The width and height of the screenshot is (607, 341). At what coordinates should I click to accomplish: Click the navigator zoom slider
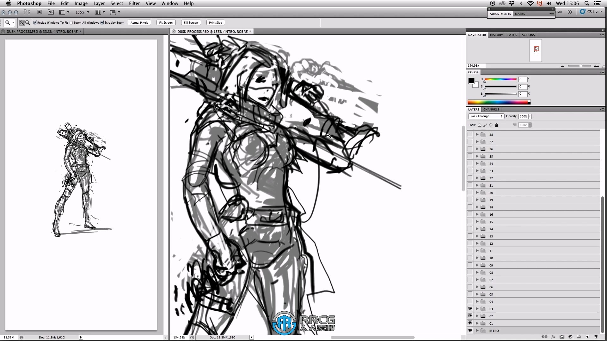(x=579, y=66)
